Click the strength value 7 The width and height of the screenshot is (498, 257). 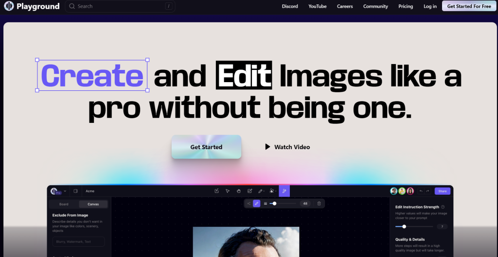442,226
